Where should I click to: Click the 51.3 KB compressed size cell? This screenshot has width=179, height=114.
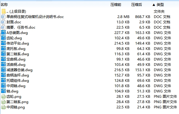pyautogui.click(x=144, y=91)
